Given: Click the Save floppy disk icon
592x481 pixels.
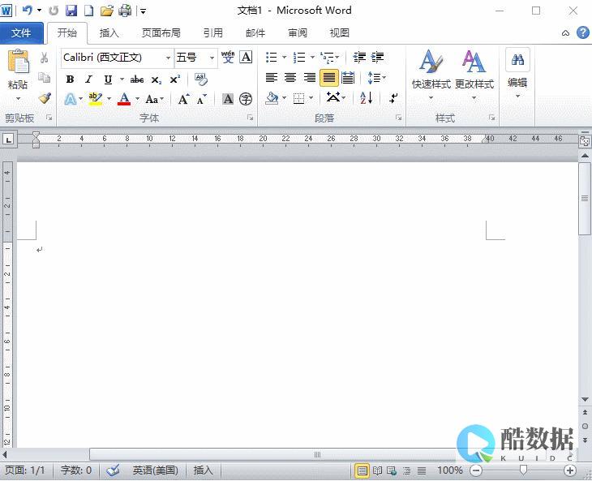Looking at the screenshot, I should click(x=71, y=11).
